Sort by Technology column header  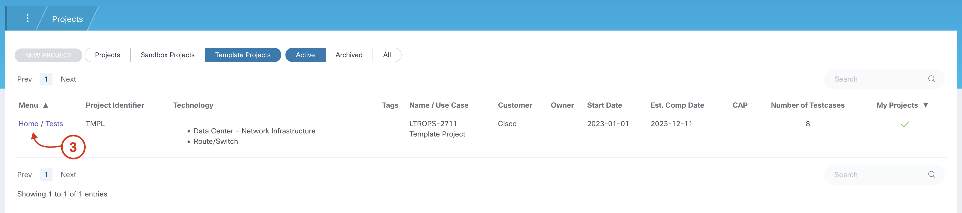coord(193,105)
